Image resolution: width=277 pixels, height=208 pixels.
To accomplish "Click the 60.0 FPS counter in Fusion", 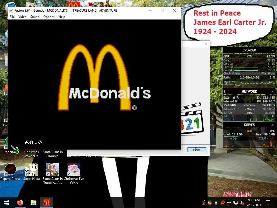I will pos(34,142).
